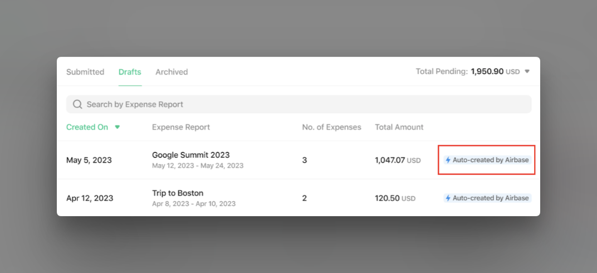Switch to the Submitted tab

[85, 71]
